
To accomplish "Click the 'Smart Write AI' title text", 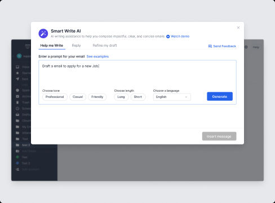I will (66, 31).
